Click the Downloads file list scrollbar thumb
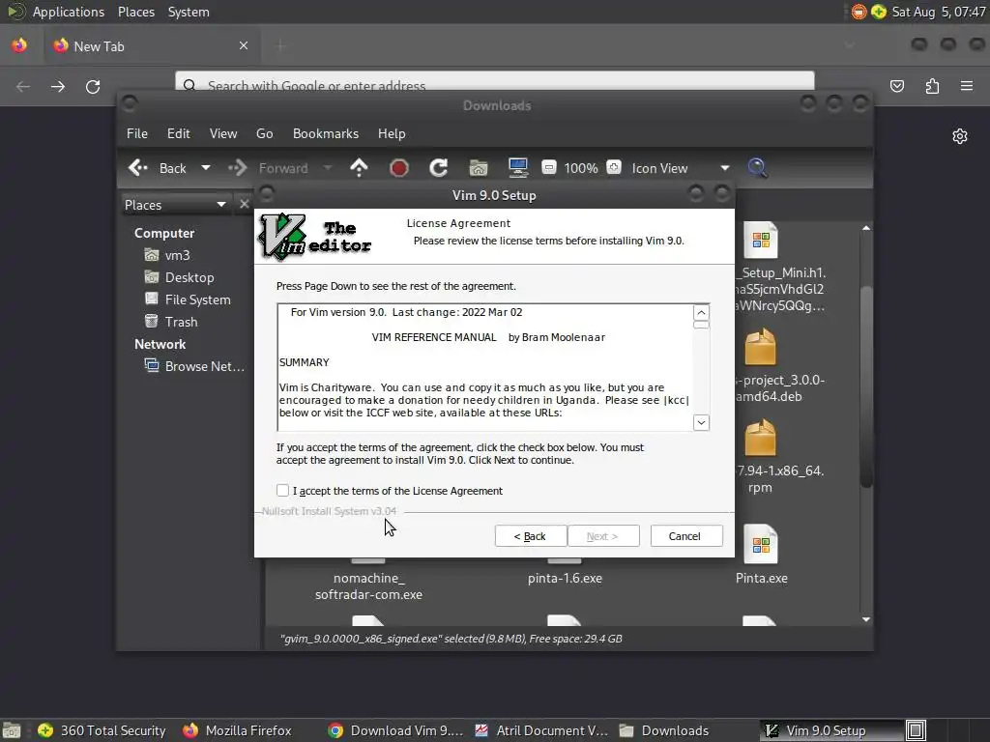This screenshot has width=990, height=742. 866,386
